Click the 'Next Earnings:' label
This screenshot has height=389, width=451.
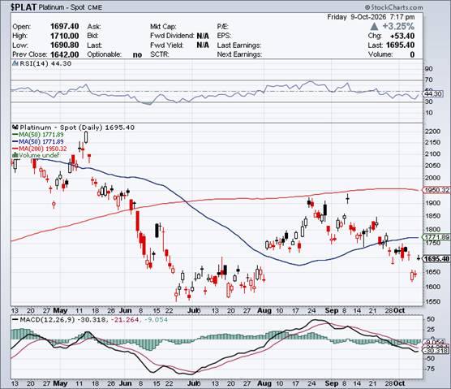pyautogui.click(x=239, y=54)
